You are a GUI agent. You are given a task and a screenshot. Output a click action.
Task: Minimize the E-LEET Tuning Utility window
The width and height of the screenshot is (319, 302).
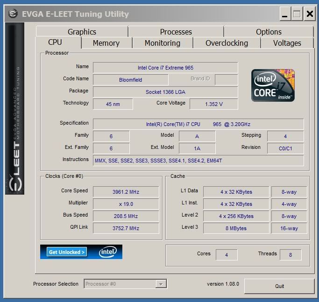click(x=285, y=14)
